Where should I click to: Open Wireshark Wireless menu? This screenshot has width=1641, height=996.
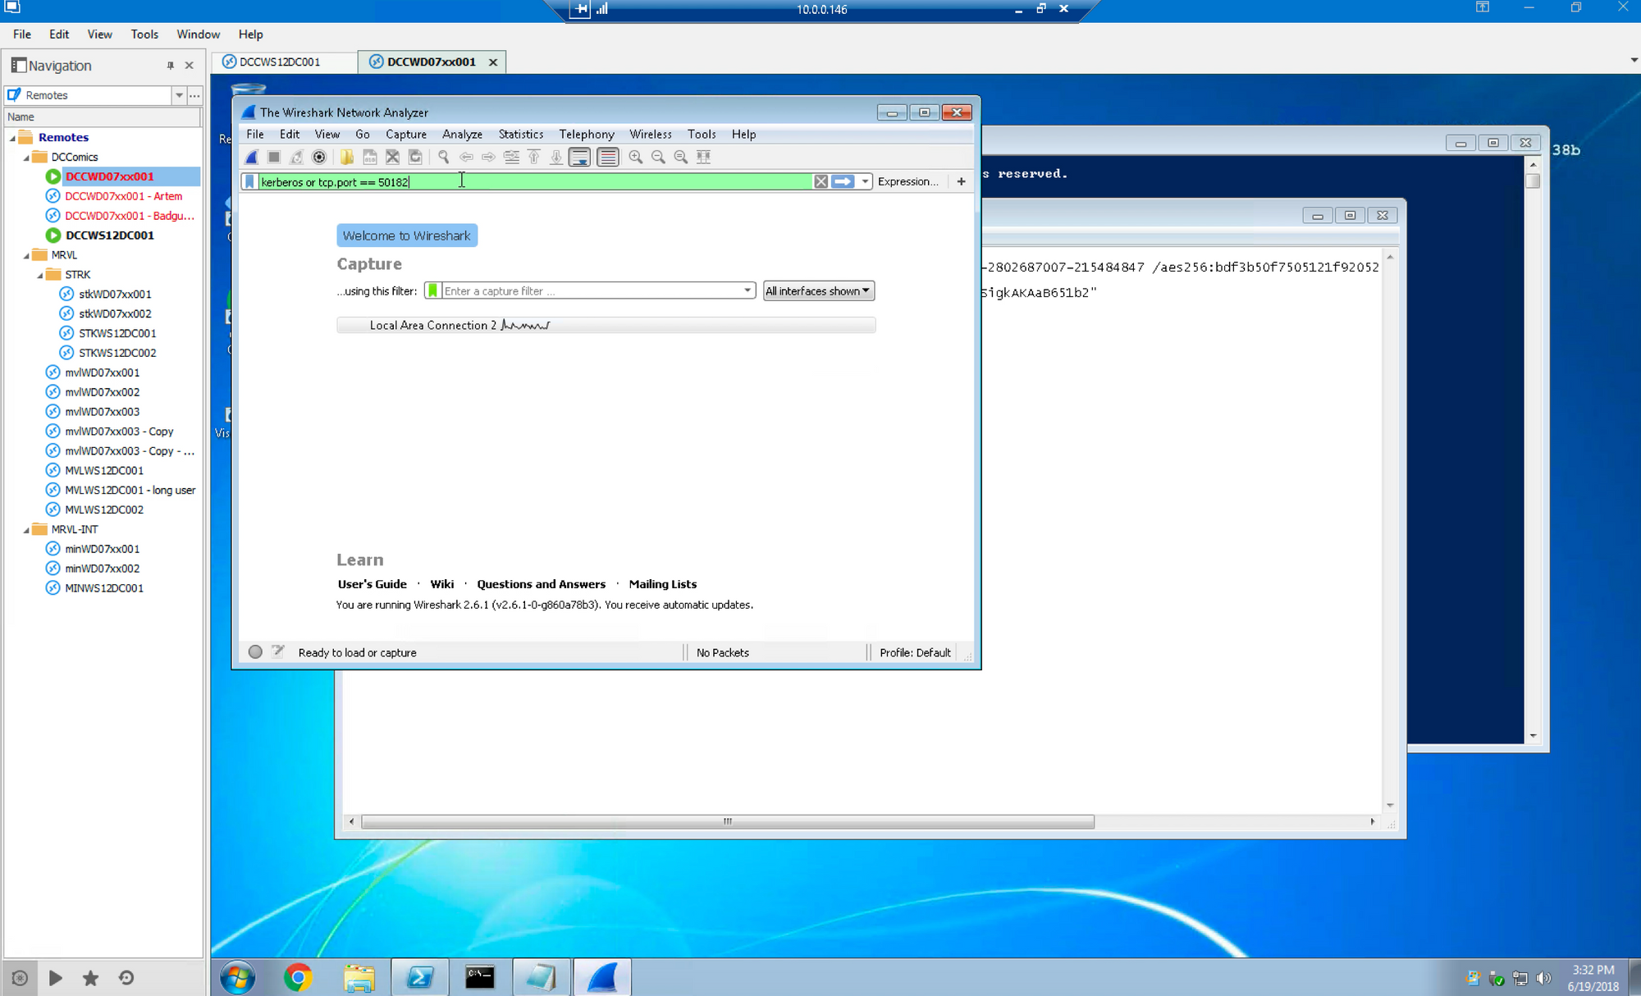[651, 134]
